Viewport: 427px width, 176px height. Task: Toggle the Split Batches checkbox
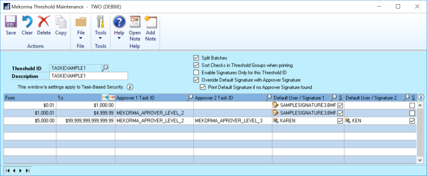click(196, 58)
